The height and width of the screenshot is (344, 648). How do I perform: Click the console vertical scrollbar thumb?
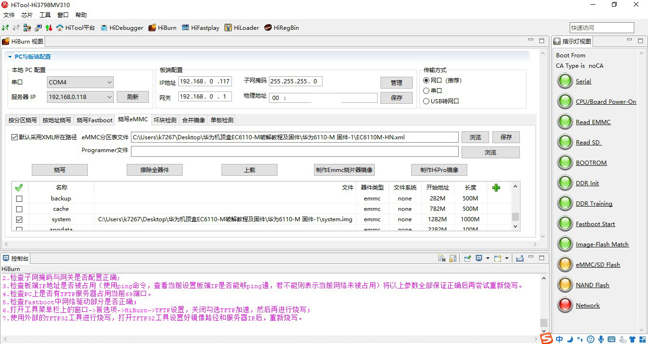pos(544,323)
